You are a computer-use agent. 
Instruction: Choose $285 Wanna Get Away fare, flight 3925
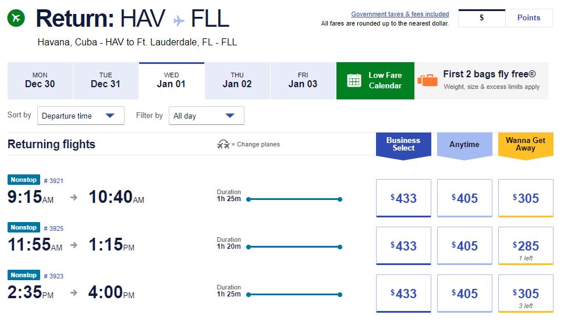(x=526, y=246)
